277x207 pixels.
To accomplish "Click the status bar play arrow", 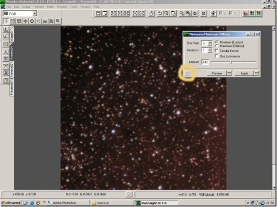I will coord(129,194).
